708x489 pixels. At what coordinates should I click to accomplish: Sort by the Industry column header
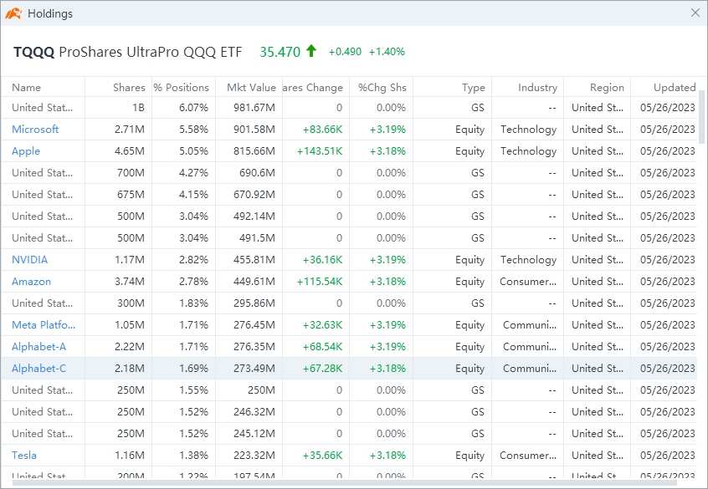(537, 88)
